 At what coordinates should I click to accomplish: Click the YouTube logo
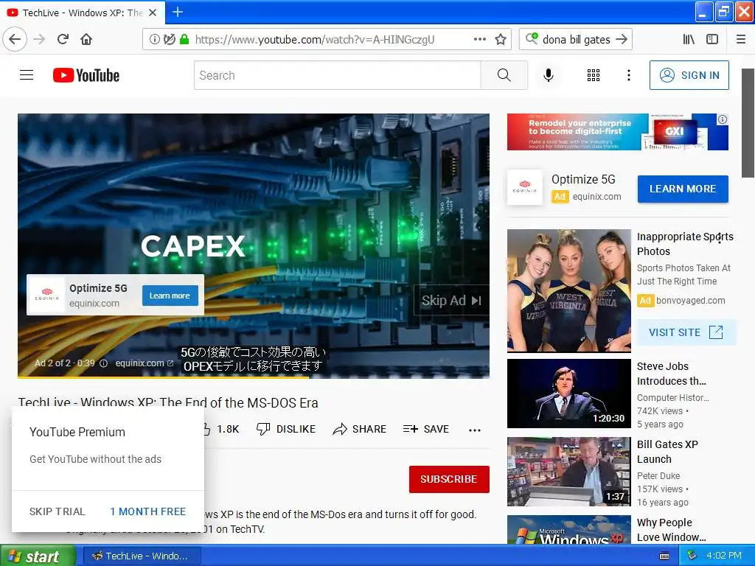(x=86, y=75)
